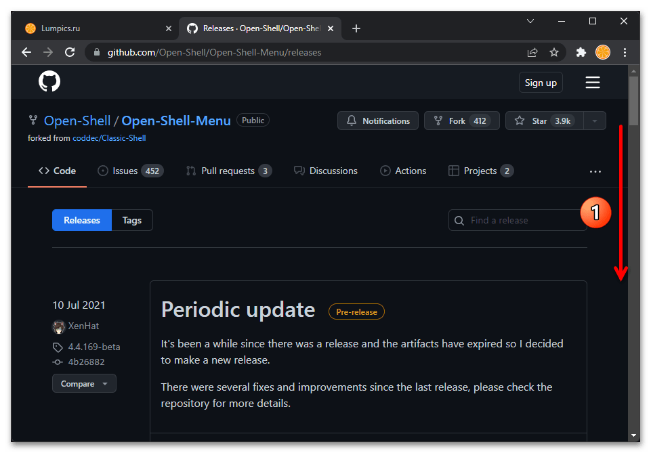Expand the repository tabs overflow menu

(x=595, y=171)
